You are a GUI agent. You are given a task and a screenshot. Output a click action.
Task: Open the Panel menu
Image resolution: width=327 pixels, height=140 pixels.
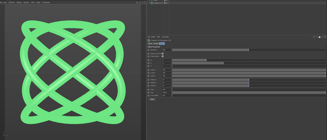38,3
